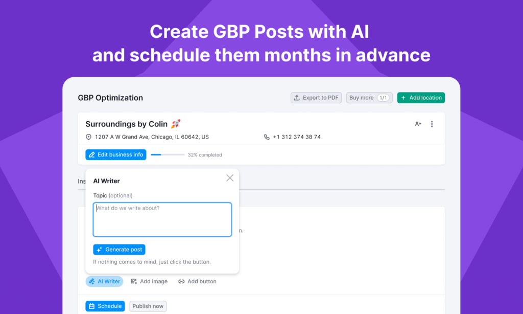Click the add user icon
Viewport: 523px width, 314px height.
[418, 124]
